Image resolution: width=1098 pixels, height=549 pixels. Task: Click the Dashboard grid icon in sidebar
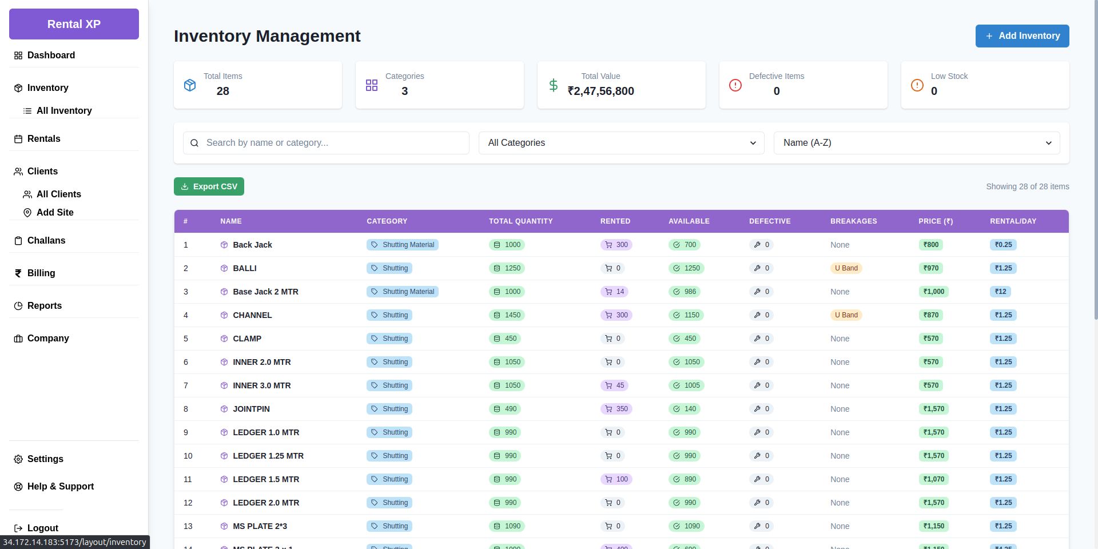coord(18,55)
